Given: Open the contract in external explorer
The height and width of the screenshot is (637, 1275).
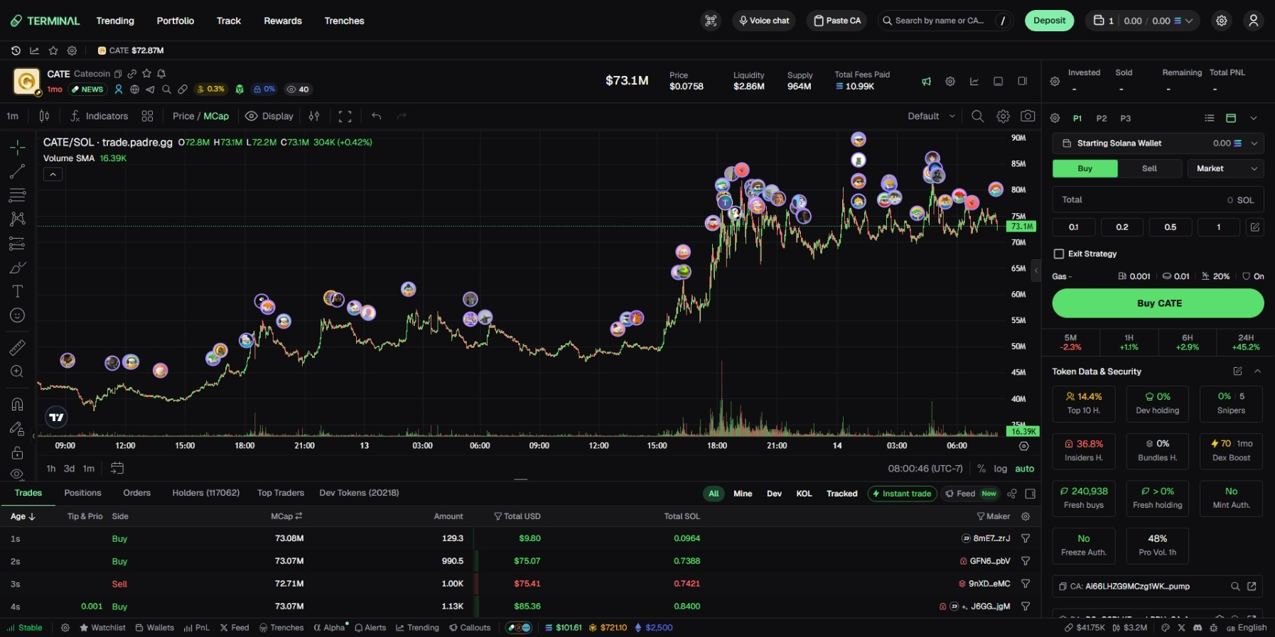Looking at the screenshot, I should click(x=1252, y=586).
